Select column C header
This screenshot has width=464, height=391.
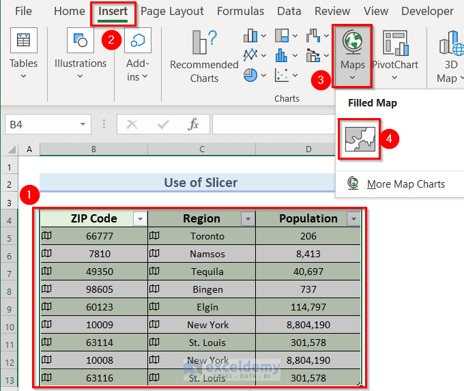(x=201, y=149)
